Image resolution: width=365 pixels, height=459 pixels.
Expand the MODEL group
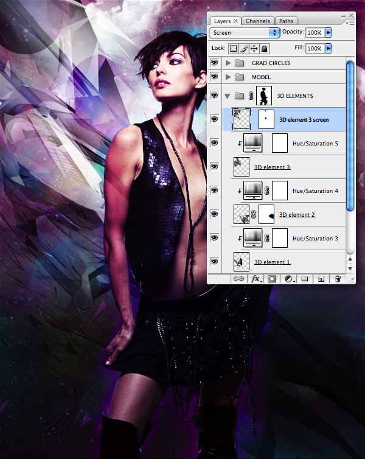(x=228, y=77)
